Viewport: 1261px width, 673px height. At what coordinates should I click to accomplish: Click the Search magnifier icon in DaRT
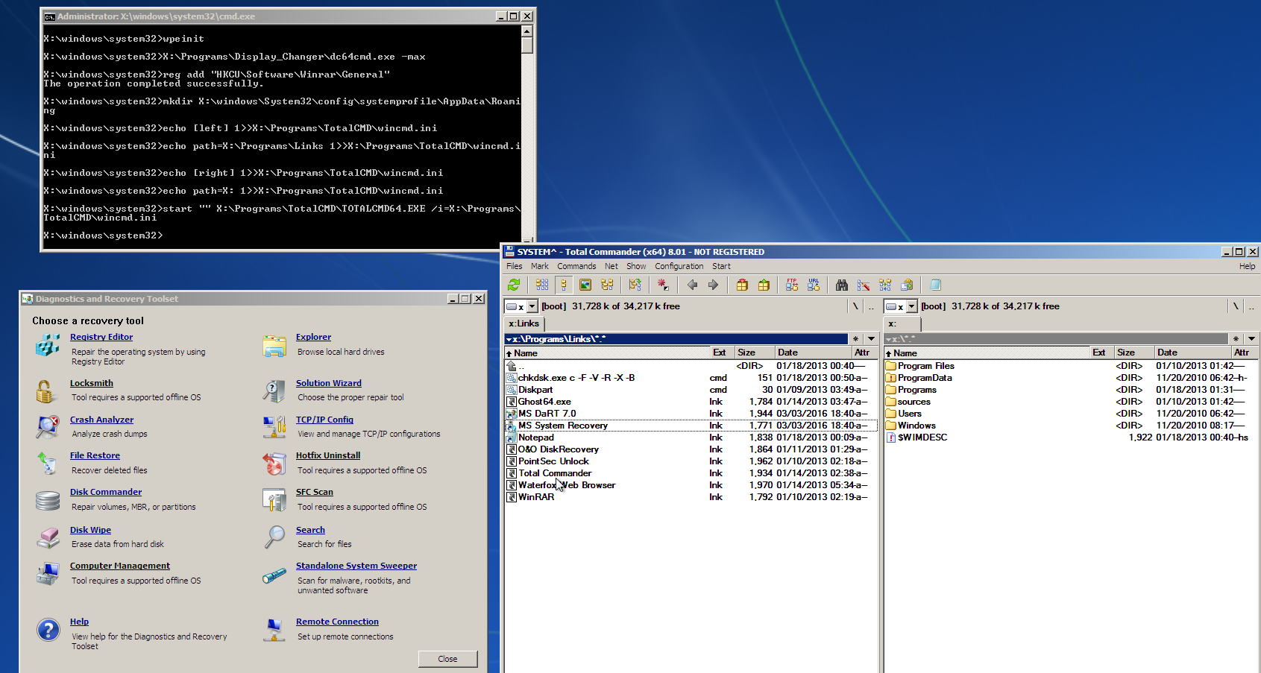tap(274, 537)
